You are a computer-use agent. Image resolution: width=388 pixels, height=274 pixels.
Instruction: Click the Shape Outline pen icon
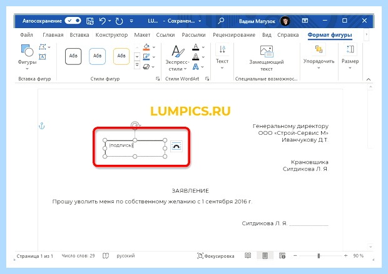146,57
